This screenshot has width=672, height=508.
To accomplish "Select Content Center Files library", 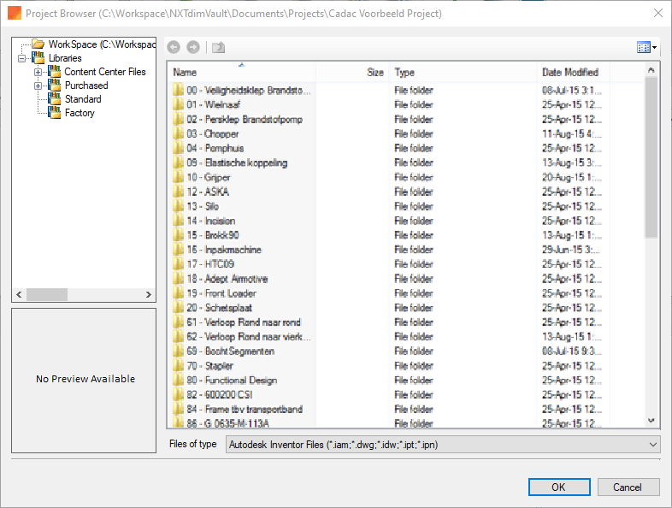I will point(105,72).
